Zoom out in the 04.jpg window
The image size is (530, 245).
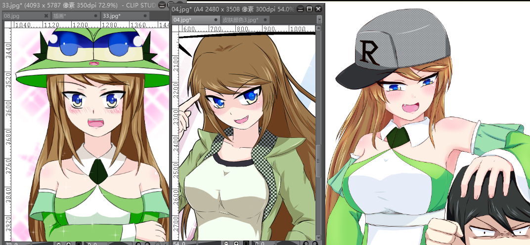tap(226, 244)
